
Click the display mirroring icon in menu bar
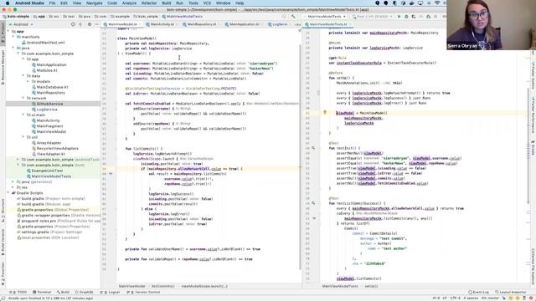[420, 3]
